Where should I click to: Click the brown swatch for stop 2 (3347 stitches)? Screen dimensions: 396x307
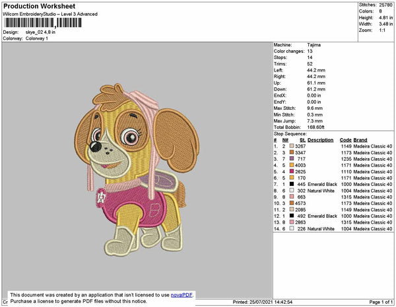(292, 152)
